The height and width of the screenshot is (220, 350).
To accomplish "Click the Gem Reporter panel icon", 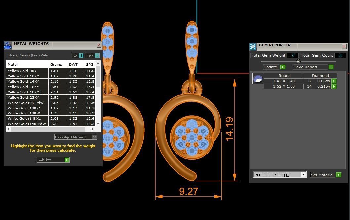I will point(253,47).
